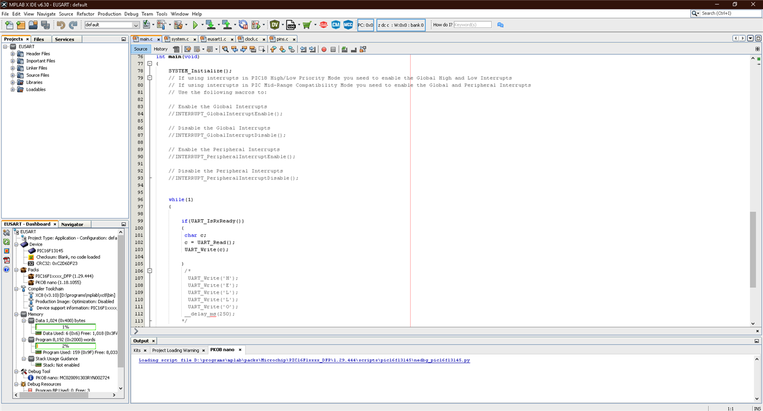The width and height of the screenshot is (763, 411).
Task: Expand the Important Files folder node
Action: pyautogui.click(x=13, y=61)
